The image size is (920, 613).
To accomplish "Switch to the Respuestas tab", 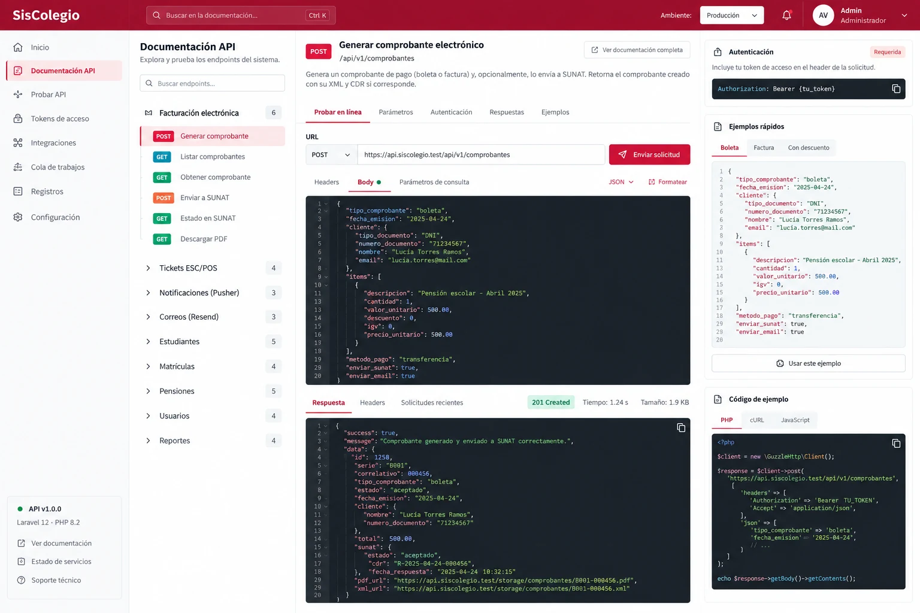I will [x=507, y=112].
